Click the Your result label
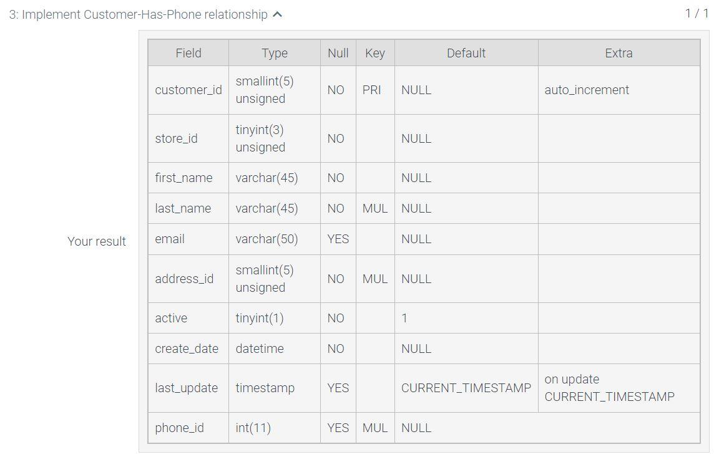Screen dimensions: 714x462 [x=97, y=241]
